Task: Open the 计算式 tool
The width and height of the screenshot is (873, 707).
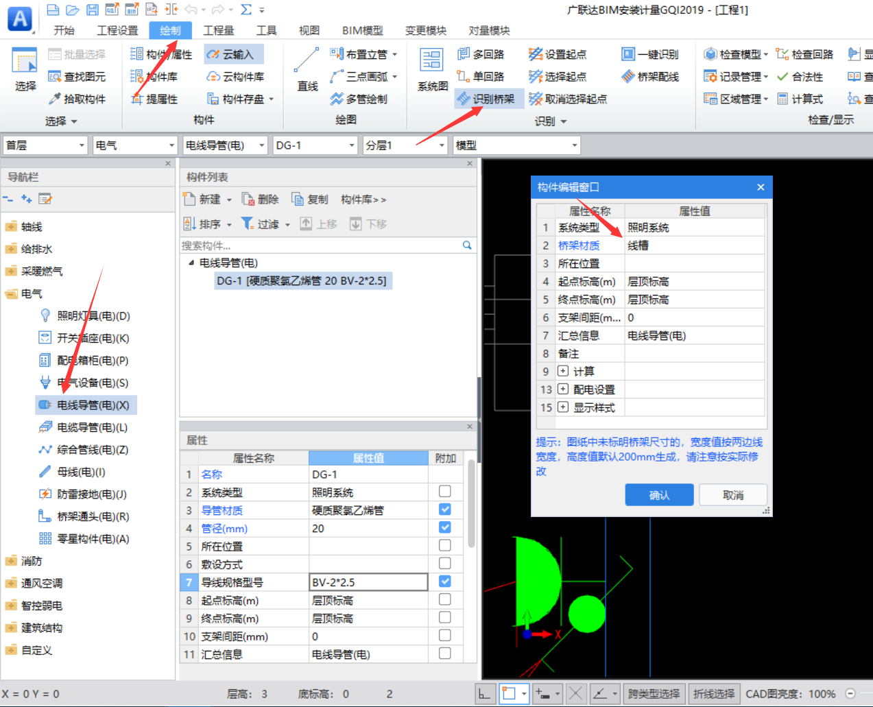Action: [800, 99]
